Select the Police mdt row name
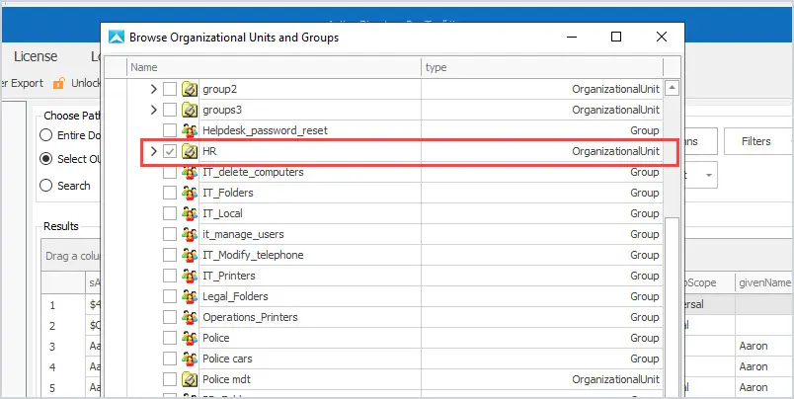Screen dimensions: 794x399 (227, 379)
